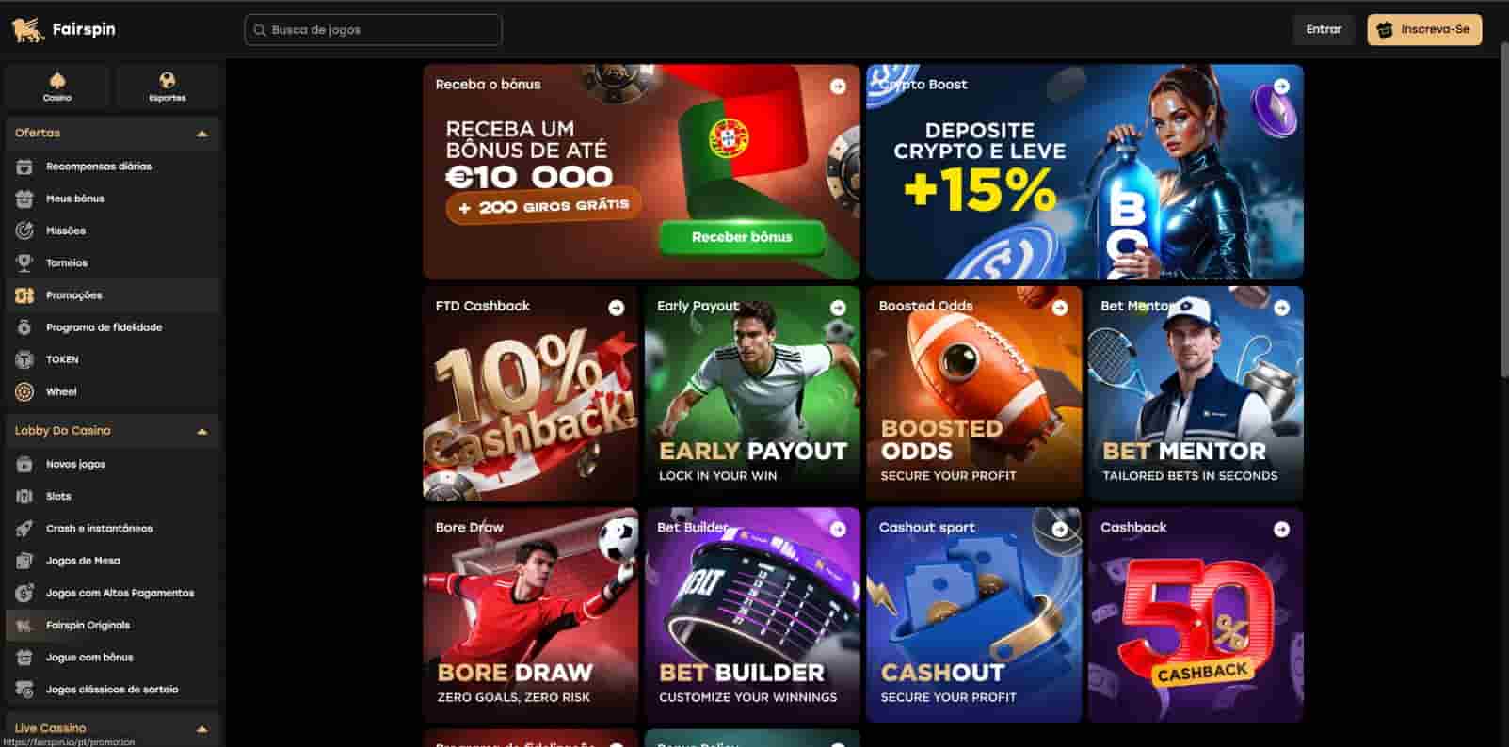Switch to the Casino tab
Image resolution: width=1509 pixels, height=747 pixels.
(x=57, y=86)
